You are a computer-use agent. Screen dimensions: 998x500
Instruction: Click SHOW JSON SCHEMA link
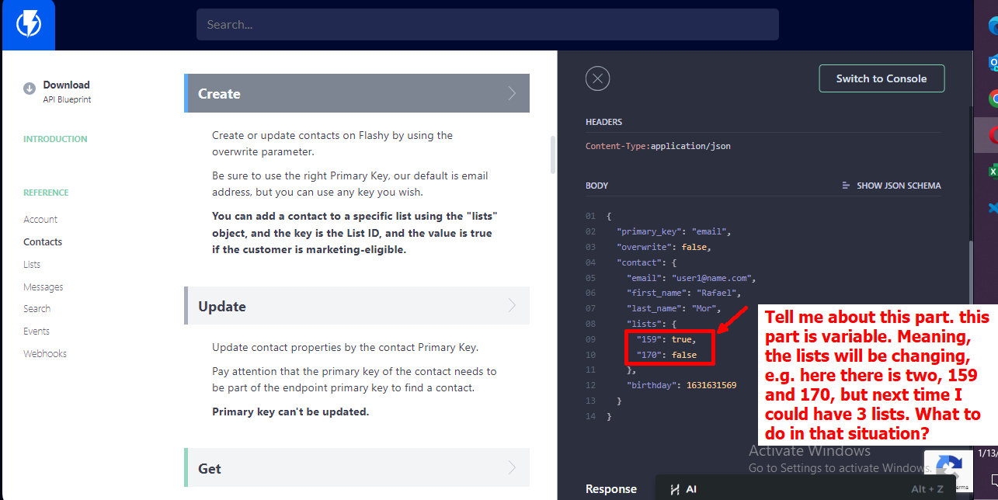click(899, 186)
